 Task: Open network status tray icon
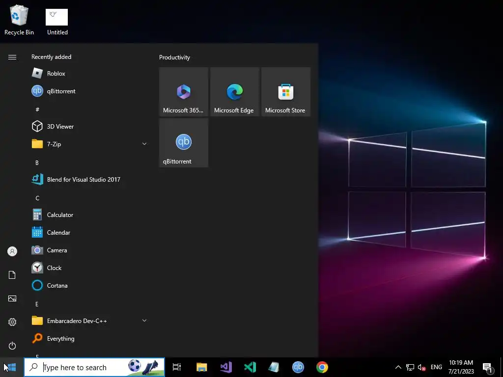pyautogui.click(x=410, y=367)
